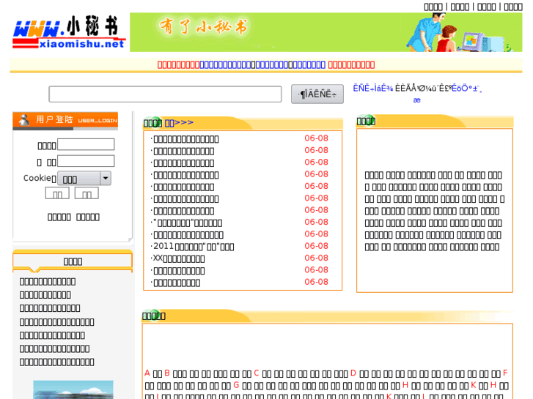The width and height of the screenshot is (533, 399).
Task: Click the red letter G index link
Action: coord(236,385)
